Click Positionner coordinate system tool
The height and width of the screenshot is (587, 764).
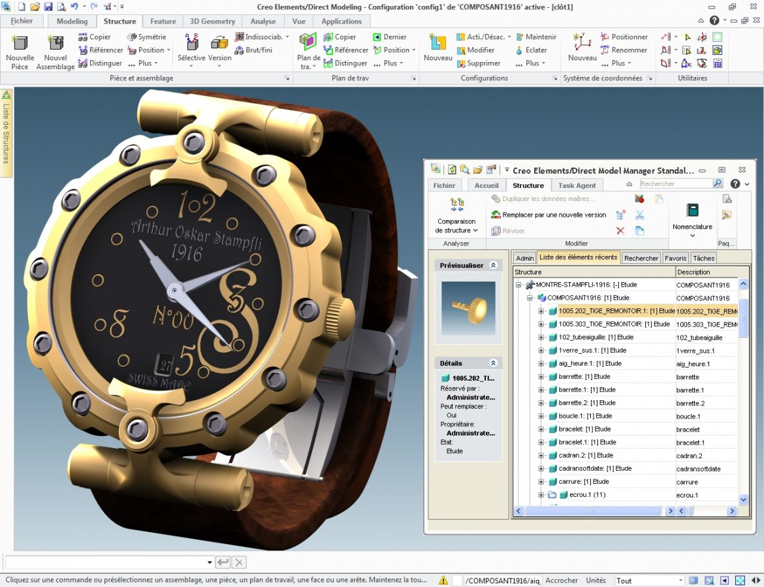pyautogui.click(x=624, y=37)
